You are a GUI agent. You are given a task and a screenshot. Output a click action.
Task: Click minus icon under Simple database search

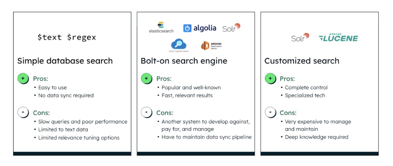coord(23,112)
